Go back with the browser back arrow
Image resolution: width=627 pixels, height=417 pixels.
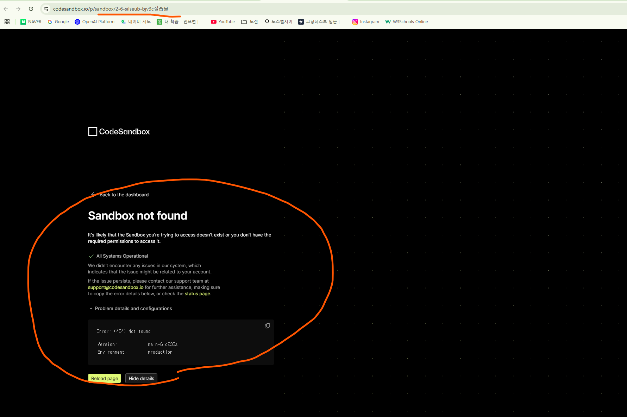coord(6,9)
